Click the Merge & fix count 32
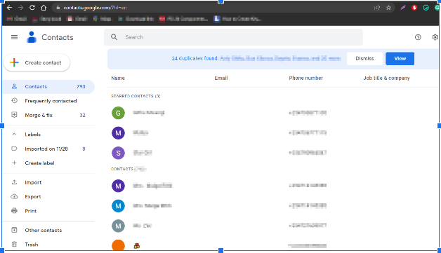Image resolution: width=441 pixels, height=253 pixels. pos(82,115)
